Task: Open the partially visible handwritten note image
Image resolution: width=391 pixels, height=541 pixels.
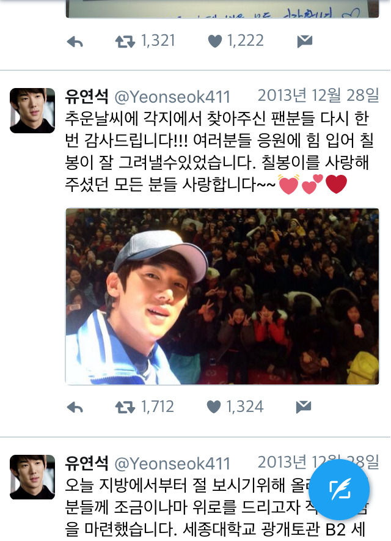Action: (x=222, y=9)
